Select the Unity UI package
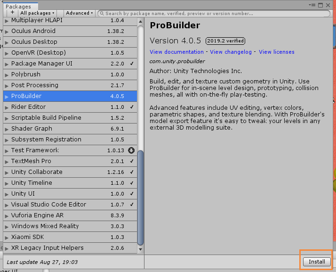Image resolution: width=336 pixels, height=272 pixels. (x=70, y=194)
